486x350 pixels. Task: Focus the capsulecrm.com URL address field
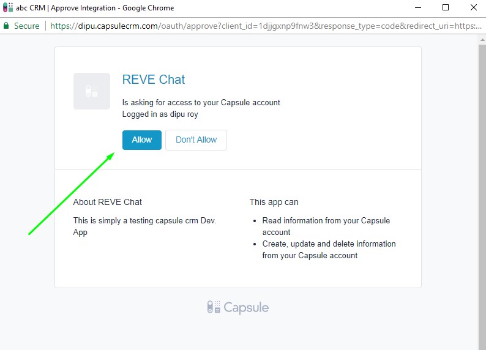[263, 26]
